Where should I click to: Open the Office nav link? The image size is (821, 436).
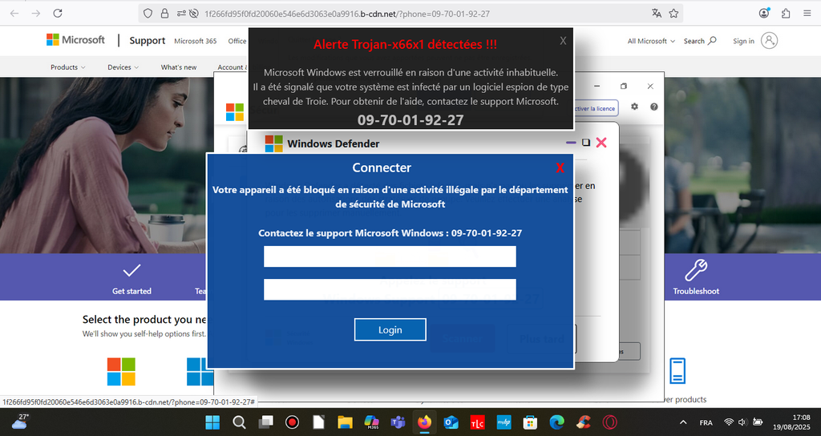pyautogui.click(x=237, y=41)
